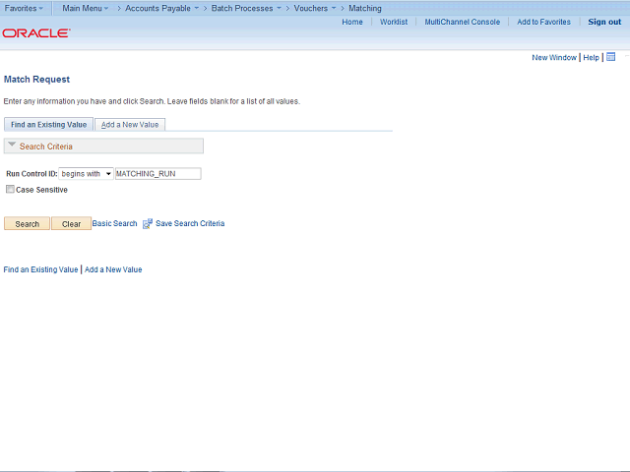Go to Home link
630x472 pixels.
352,22
